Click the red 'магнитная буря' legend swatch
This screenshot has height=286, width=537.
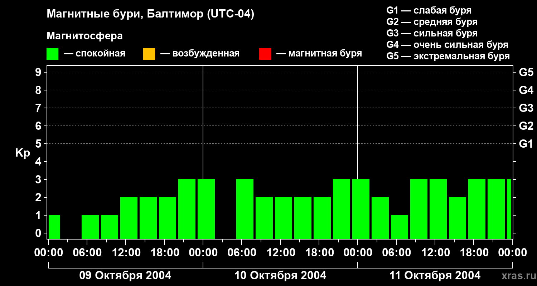point(265,54)
